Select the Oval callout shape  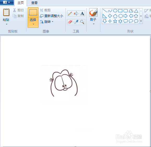(131, 21)
